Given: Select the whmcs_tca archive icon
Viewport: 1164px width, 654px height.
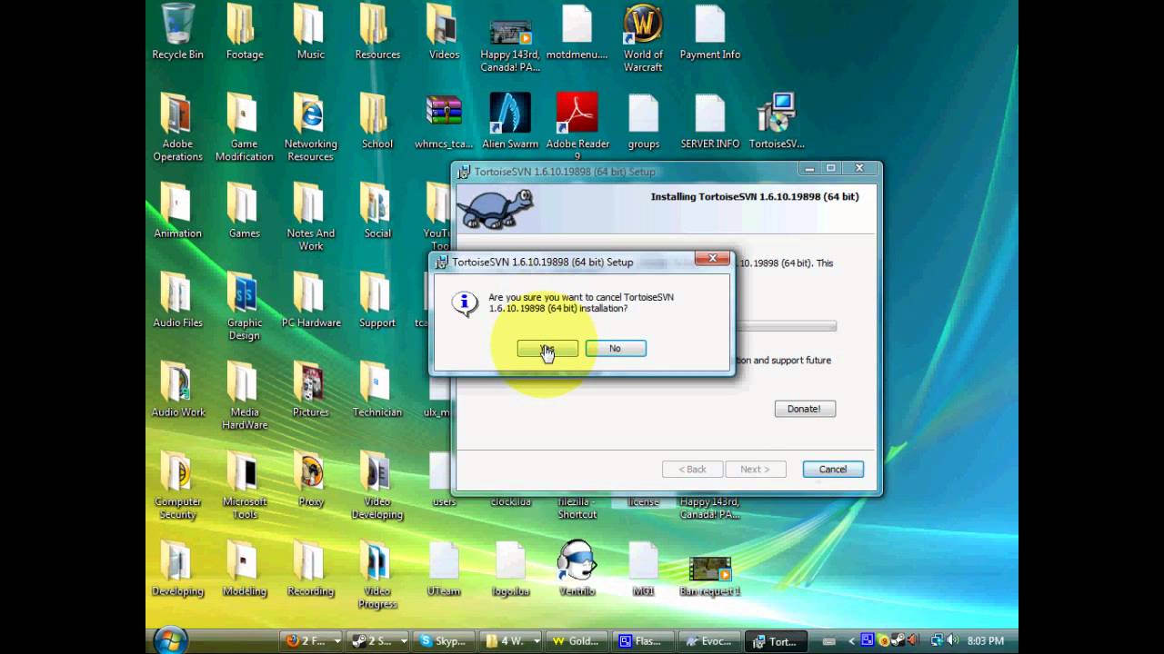Looking at the screenshot, I should pyautogui.click(x=444, y=122).
